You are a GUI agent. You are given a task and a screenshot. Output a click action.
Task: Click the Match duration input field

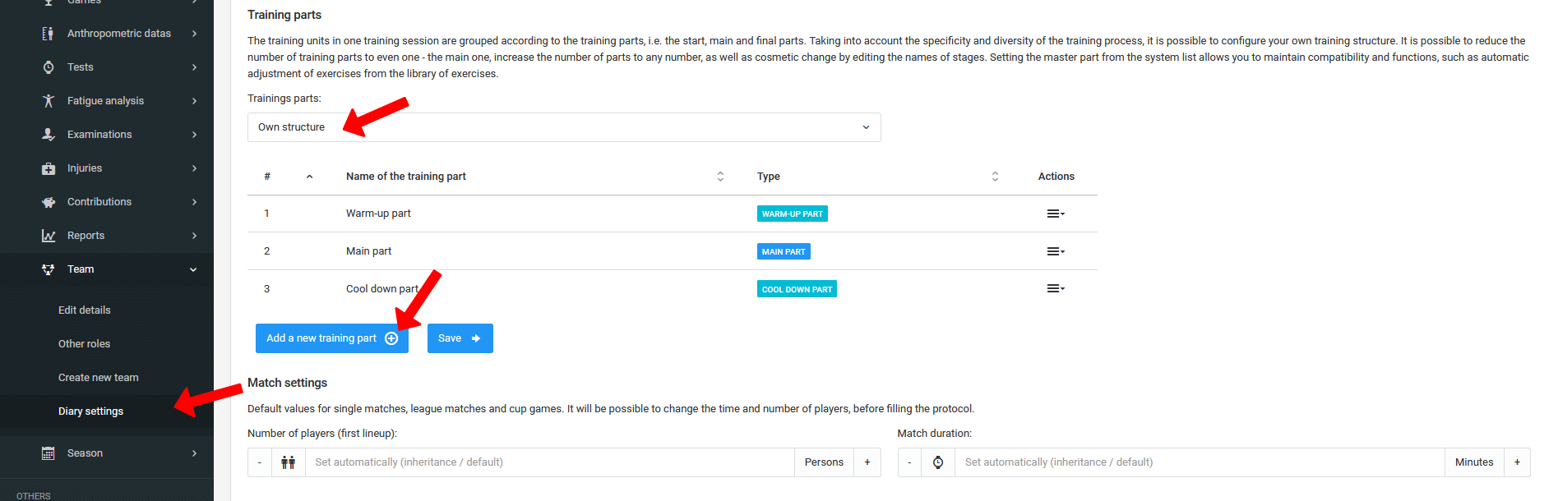pyautogui.click(x=1199, y=462)
